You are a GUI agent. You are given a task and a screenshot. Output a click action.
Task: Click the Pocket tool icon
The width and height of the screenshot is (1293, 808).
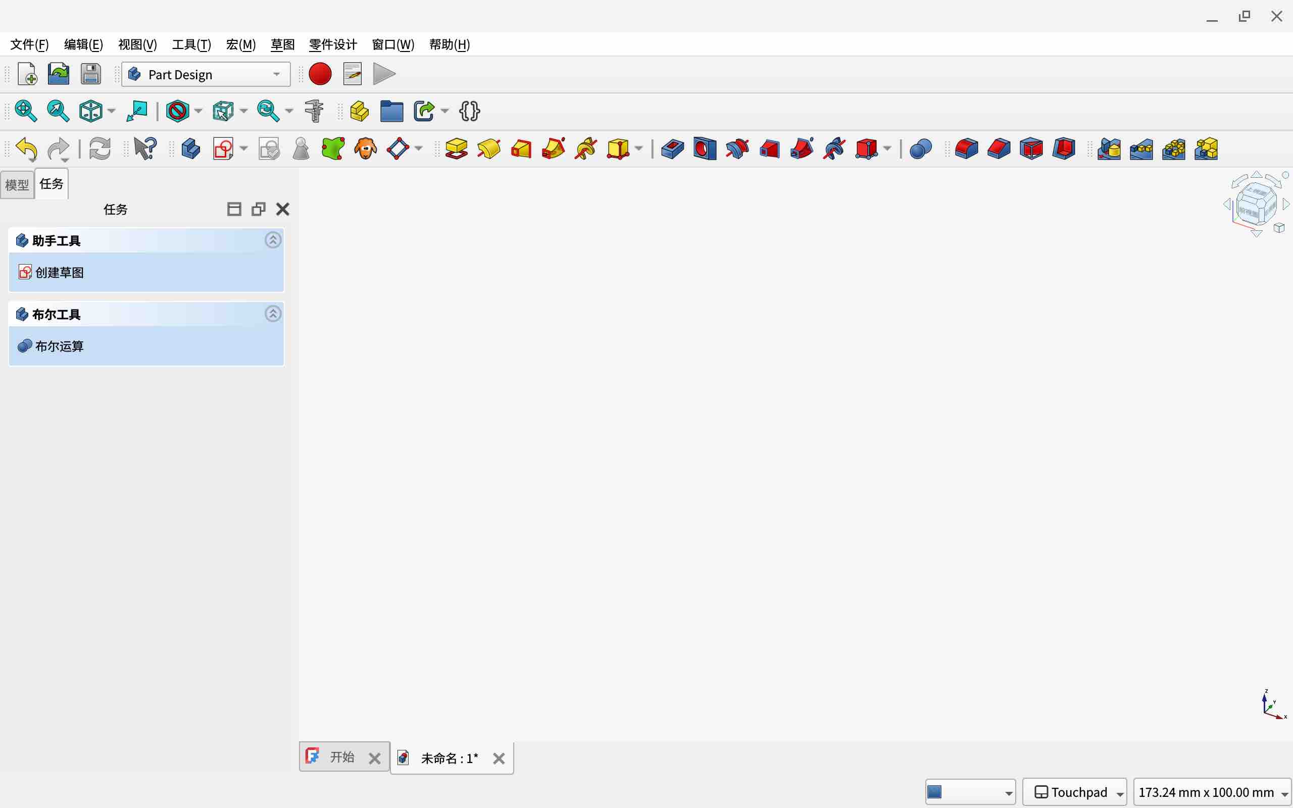pos(672,148)
